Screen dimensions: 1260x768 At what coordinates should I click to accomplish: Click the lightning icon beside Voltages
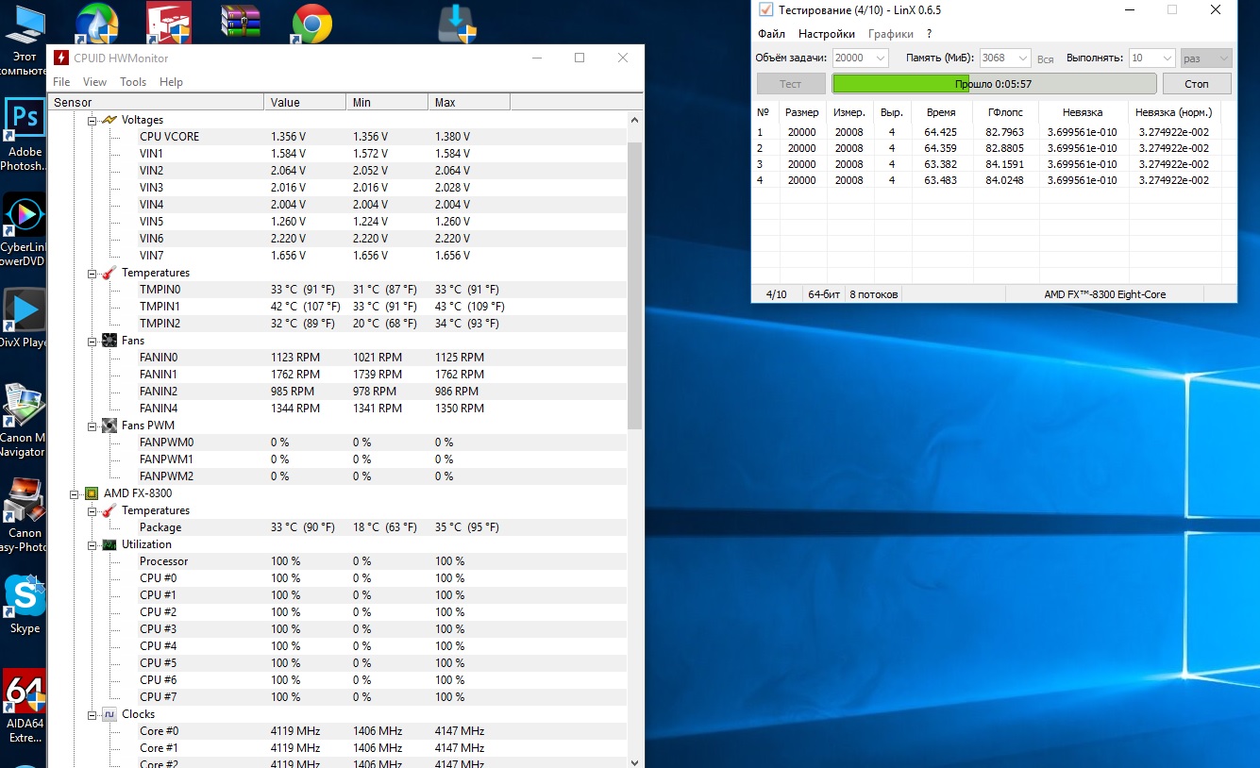point(109,120)
